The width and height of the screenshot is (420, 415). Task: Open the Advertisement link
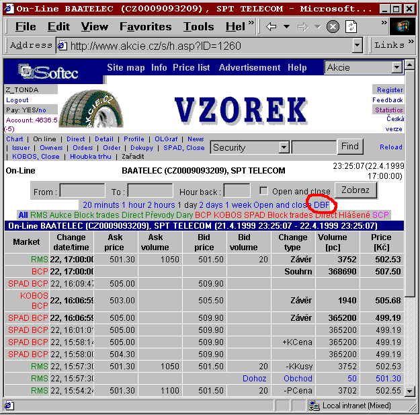point(249,67)
